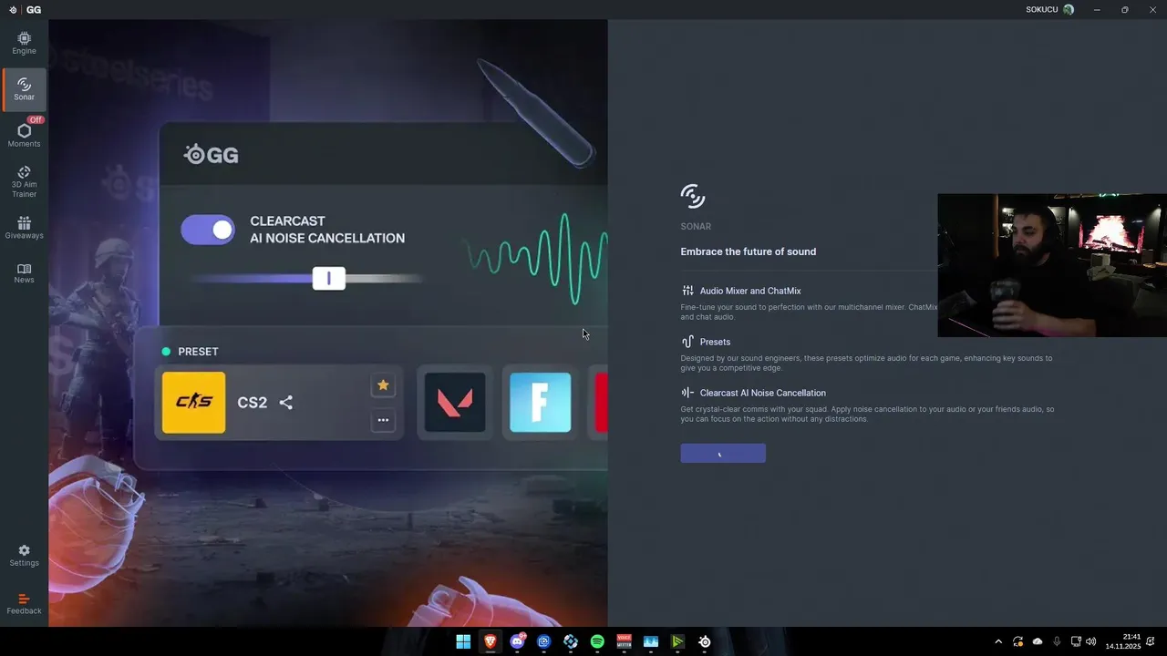Open Discord from the taskbar
The height and width of the screenshot is (656, 1167).
coord(518,641)
